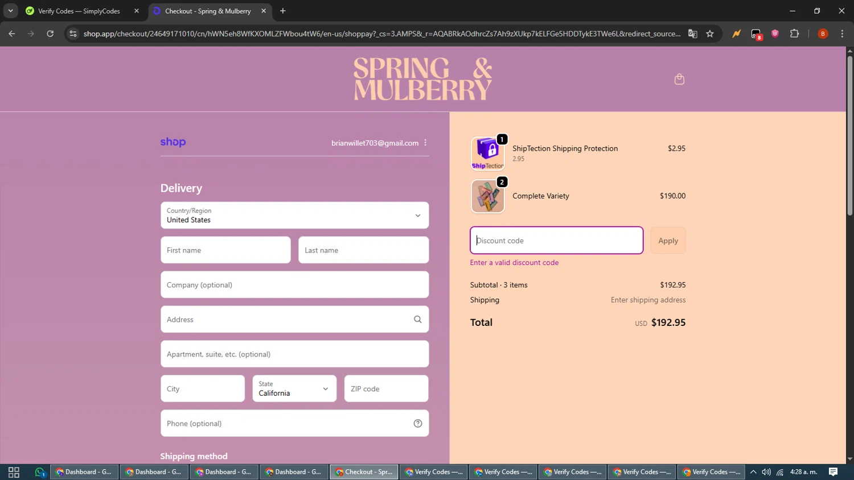Open the network icon in the tray
This screenshot has height=480, width=854.
click(x=780, y=472)
